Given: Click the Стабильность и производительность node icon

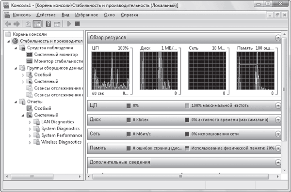Looking at the screenshot, I should (15, 41).
